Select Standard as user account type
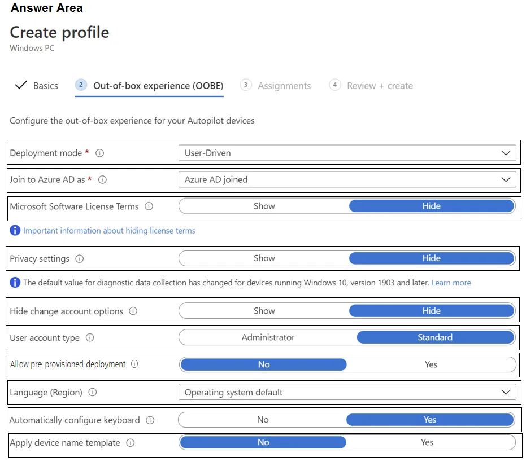 tap(435, 337)
